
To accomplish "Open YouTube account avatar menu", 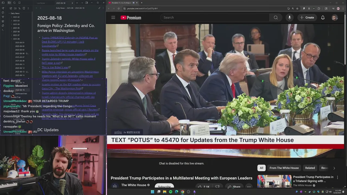I will point(335,18).
